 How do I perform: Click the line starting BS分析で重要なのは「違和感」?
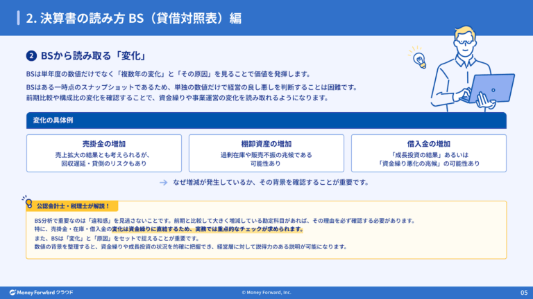tap(225, 221)
